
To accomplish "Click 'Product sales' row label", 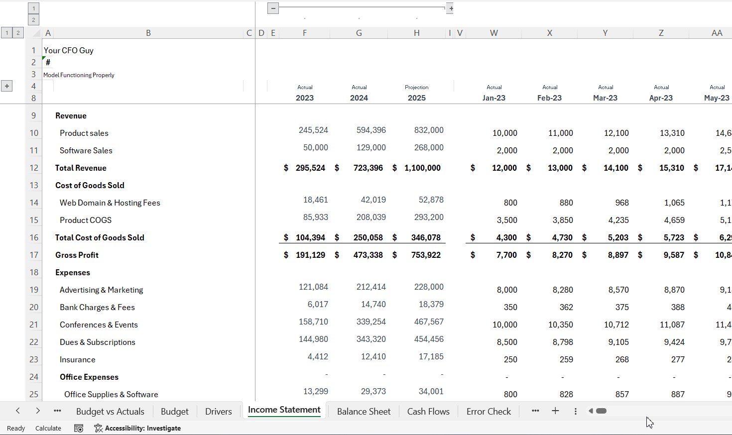I will pyautogui.click(x=84, y=133).
